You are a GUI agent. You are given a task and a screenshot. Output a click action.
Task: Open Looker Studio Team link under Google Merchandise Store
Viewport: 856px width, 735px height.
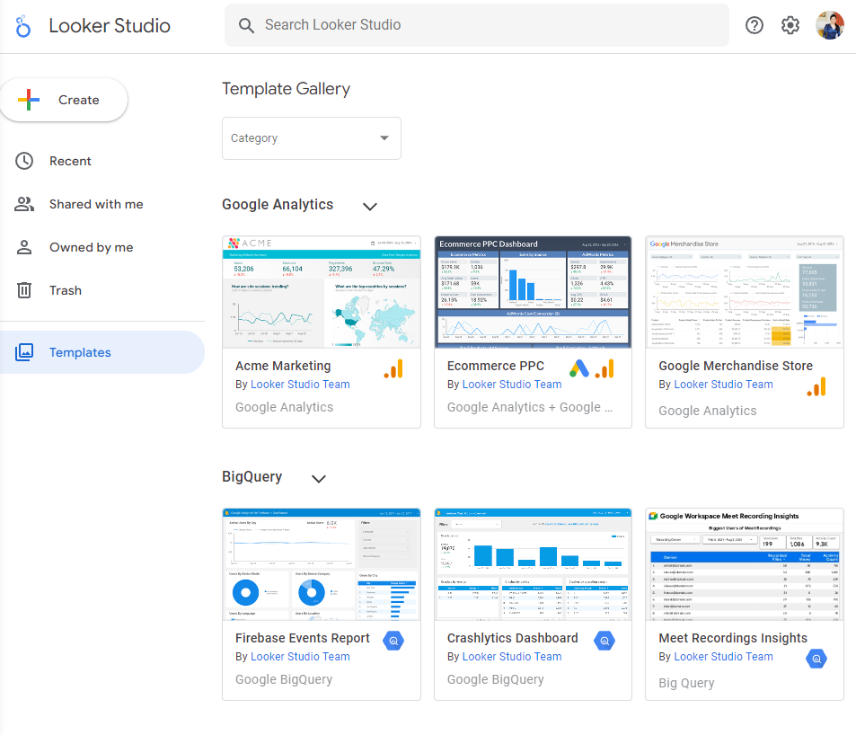pyautogui.click(x=723, y=385)
